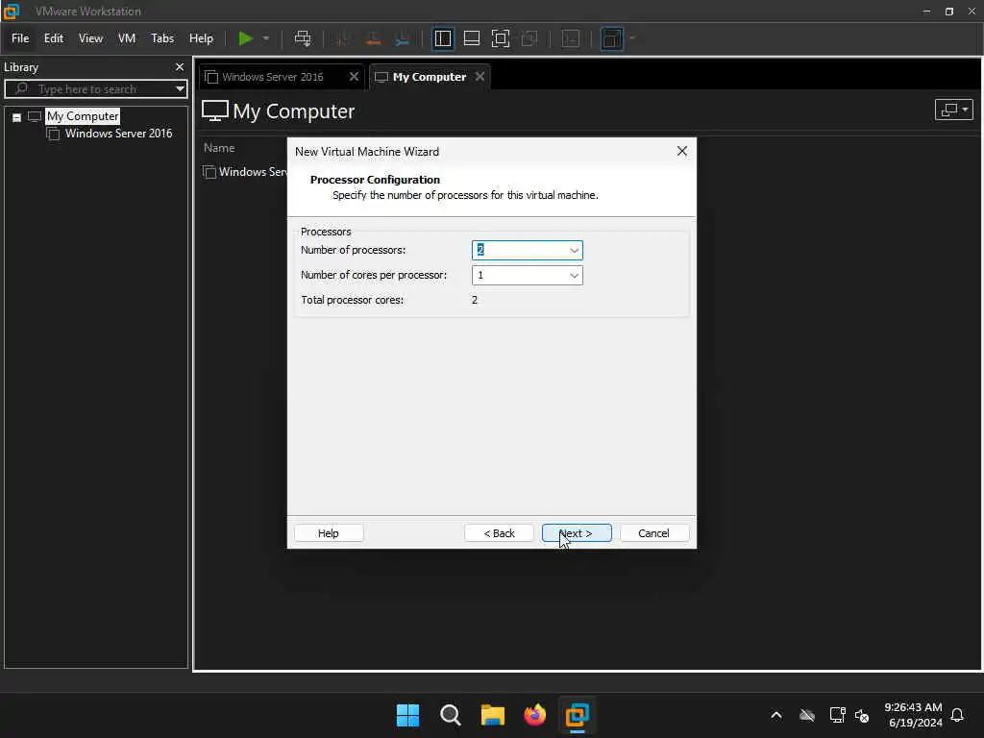The width and height of the screenshot is (984, 738).
Task: Click the cloud sync tray icon
Action: pos(807,715)
